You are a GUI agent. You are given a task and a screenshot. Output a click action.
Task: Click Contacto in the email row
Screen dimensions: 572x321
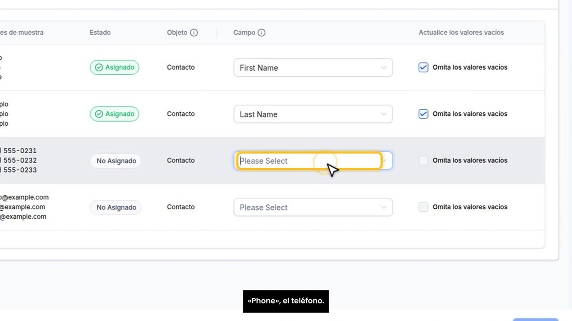pos(180,207)
